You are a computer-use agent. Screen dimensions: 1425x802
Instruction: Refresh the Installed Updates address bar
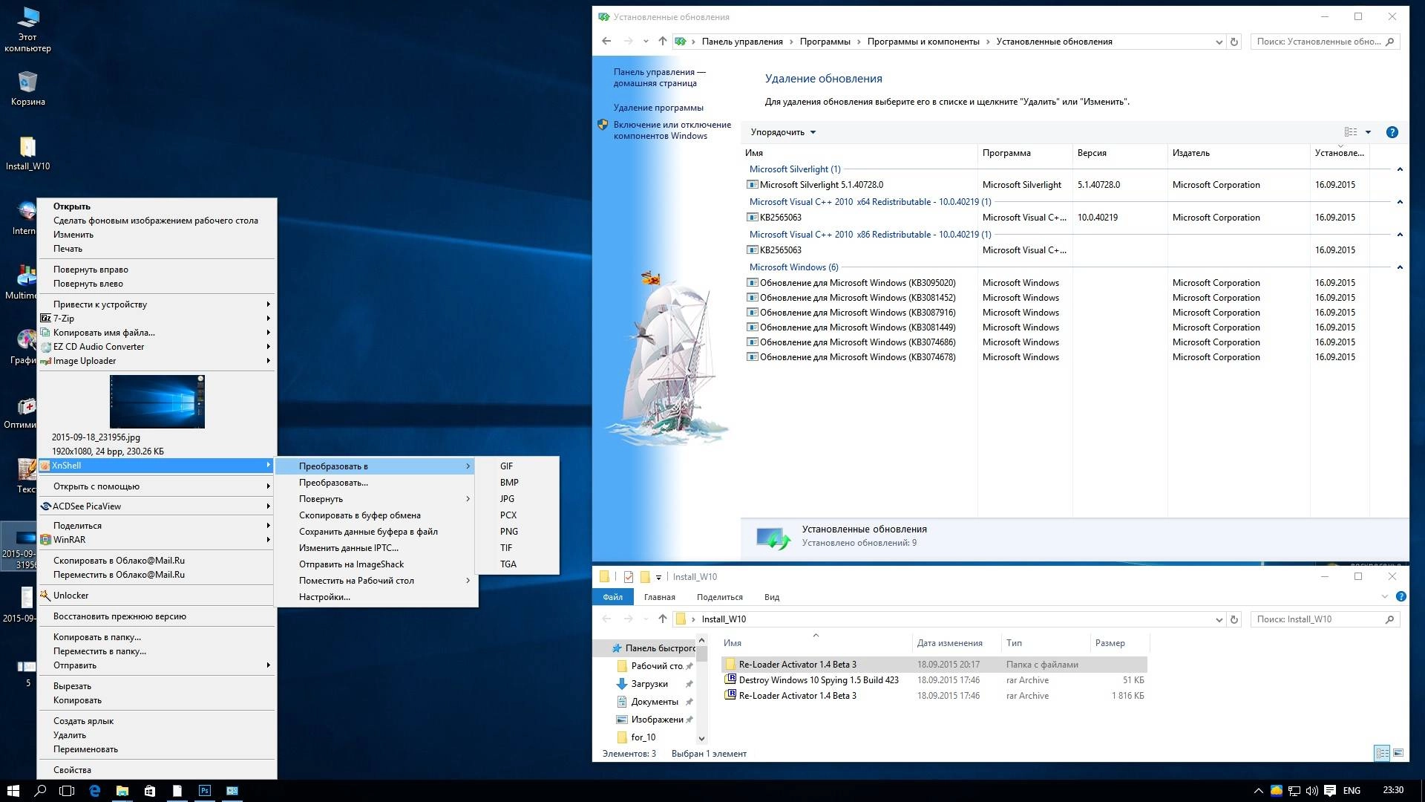coord(1234,42)
